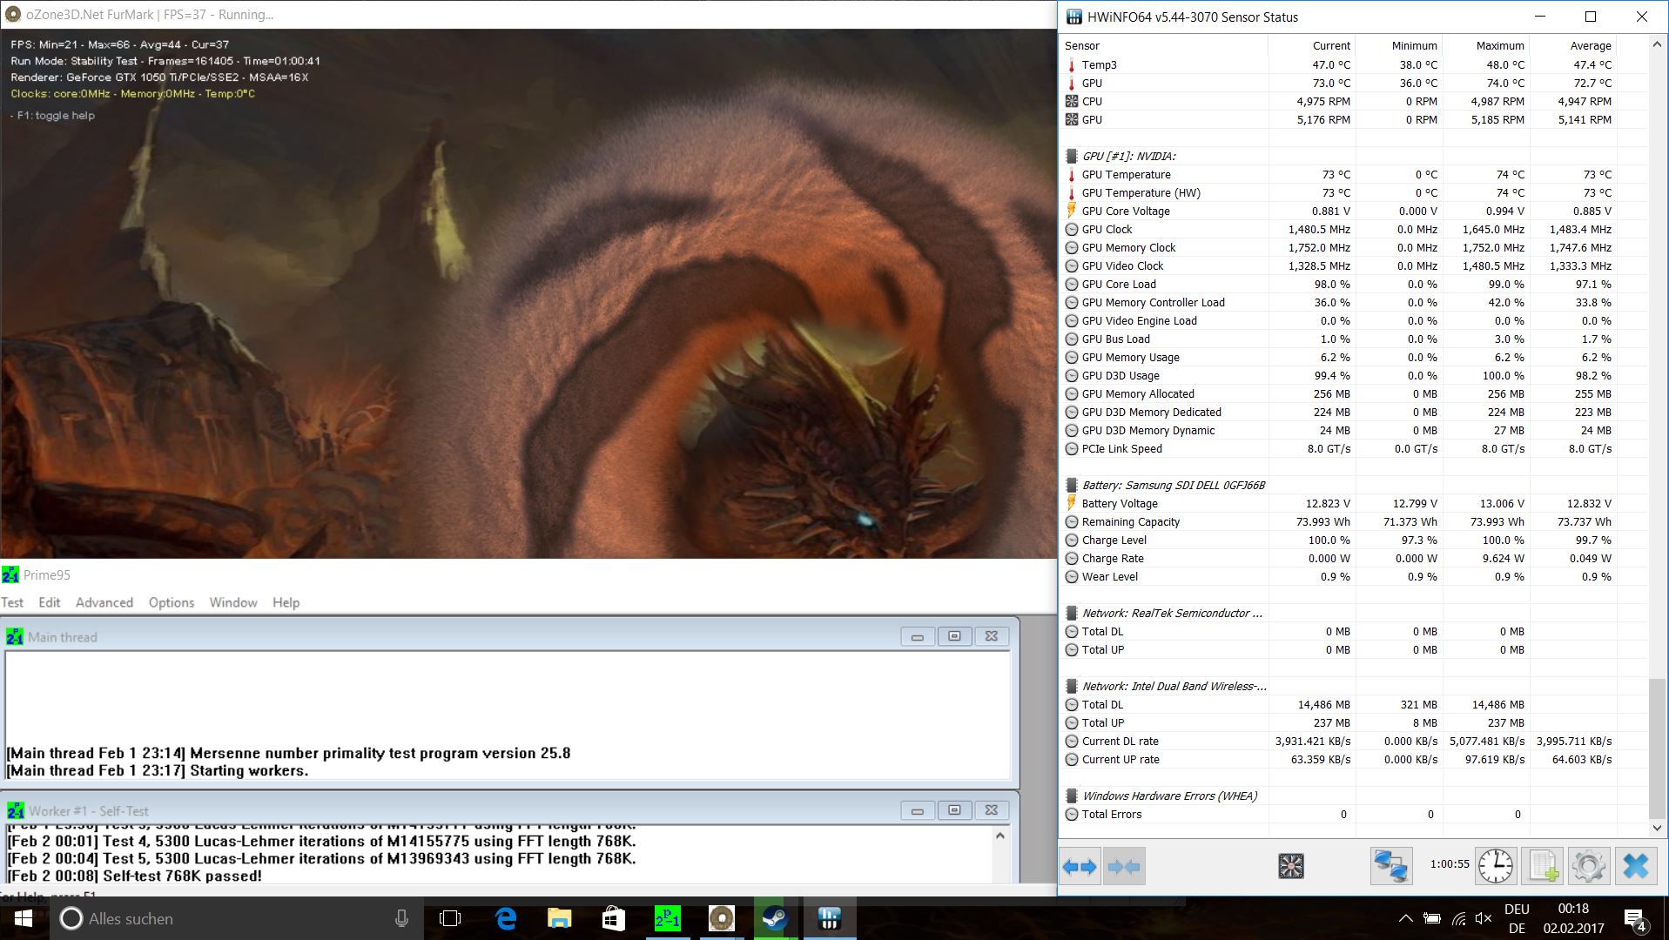Click the HWiNFO scrollbar thumb
The height and width of the screenshot is (940, 1669).
tap(1657, 747)
